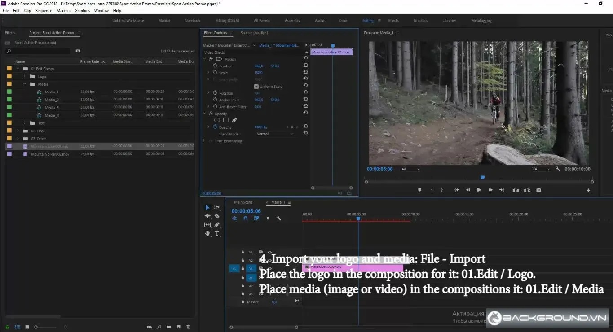613x332 pixels.
Task: Collapse the 01. Edit Comps bin
Action: (18, 69)
